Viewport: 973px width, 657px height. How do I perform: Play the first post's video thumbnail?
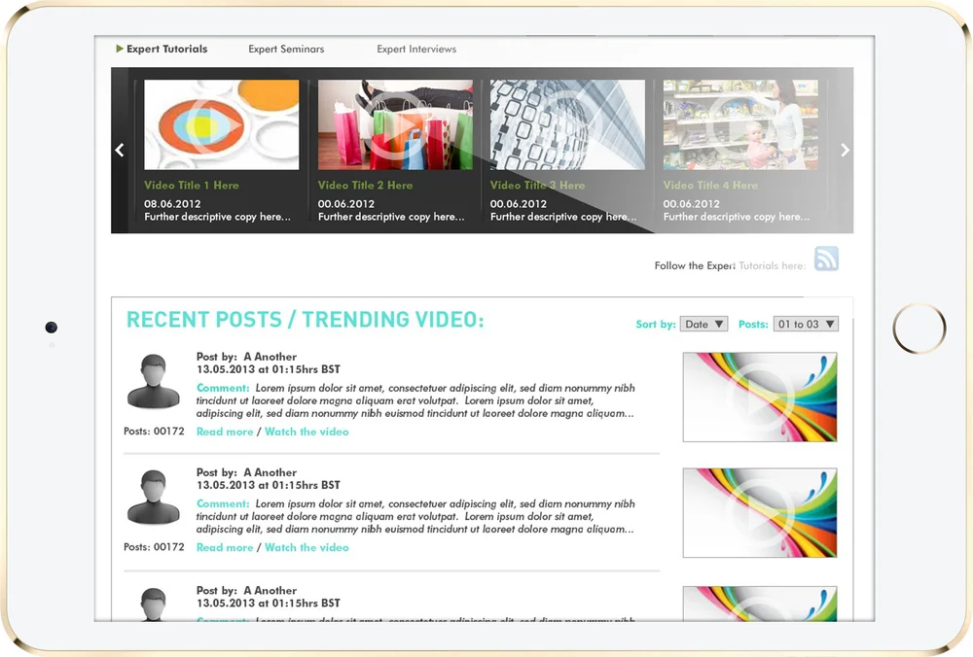760,398
